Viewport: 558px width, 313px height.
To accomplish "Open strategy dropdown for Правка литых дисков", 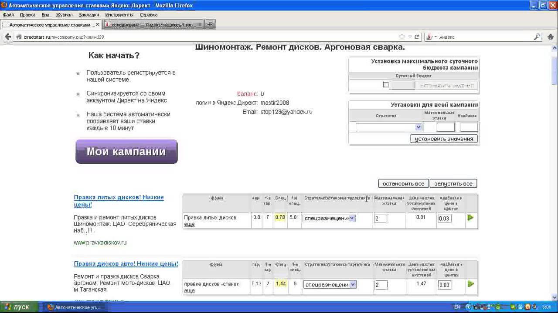I will [x=329, y=218].
